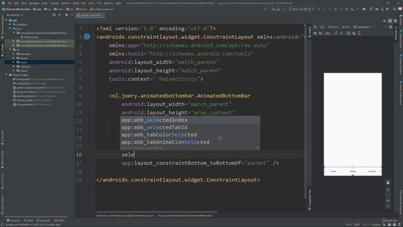Click the infer constraints wand icon
Image resolution: width=403 pixels, height=227 pixels.
click(341, 33)
